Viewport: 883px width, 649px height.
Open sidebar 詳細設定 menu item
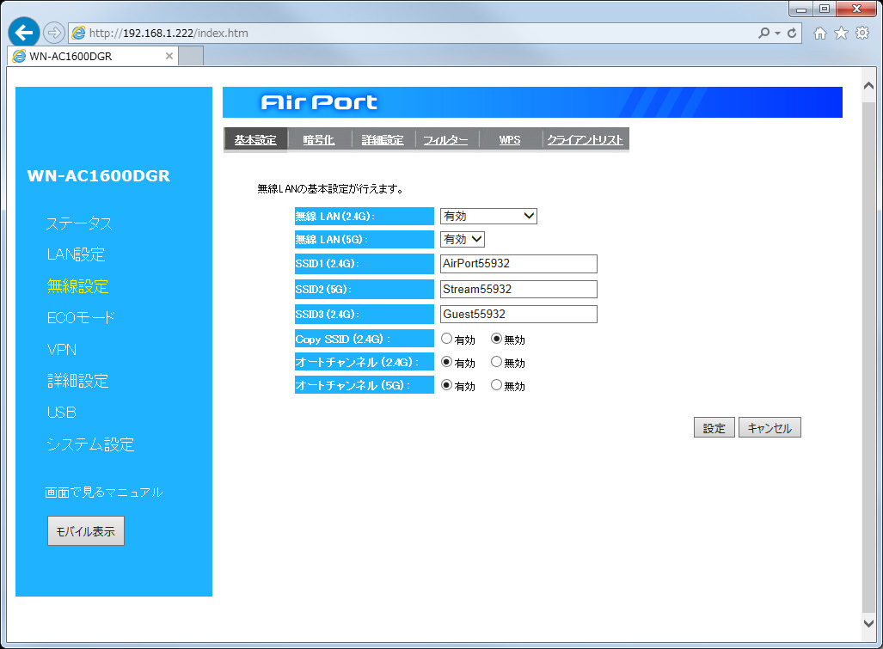[77, 381]
